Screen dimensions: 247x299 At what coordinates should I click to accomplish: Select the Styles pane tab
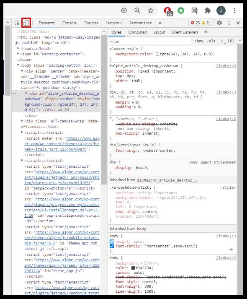(x=116, y=32)
